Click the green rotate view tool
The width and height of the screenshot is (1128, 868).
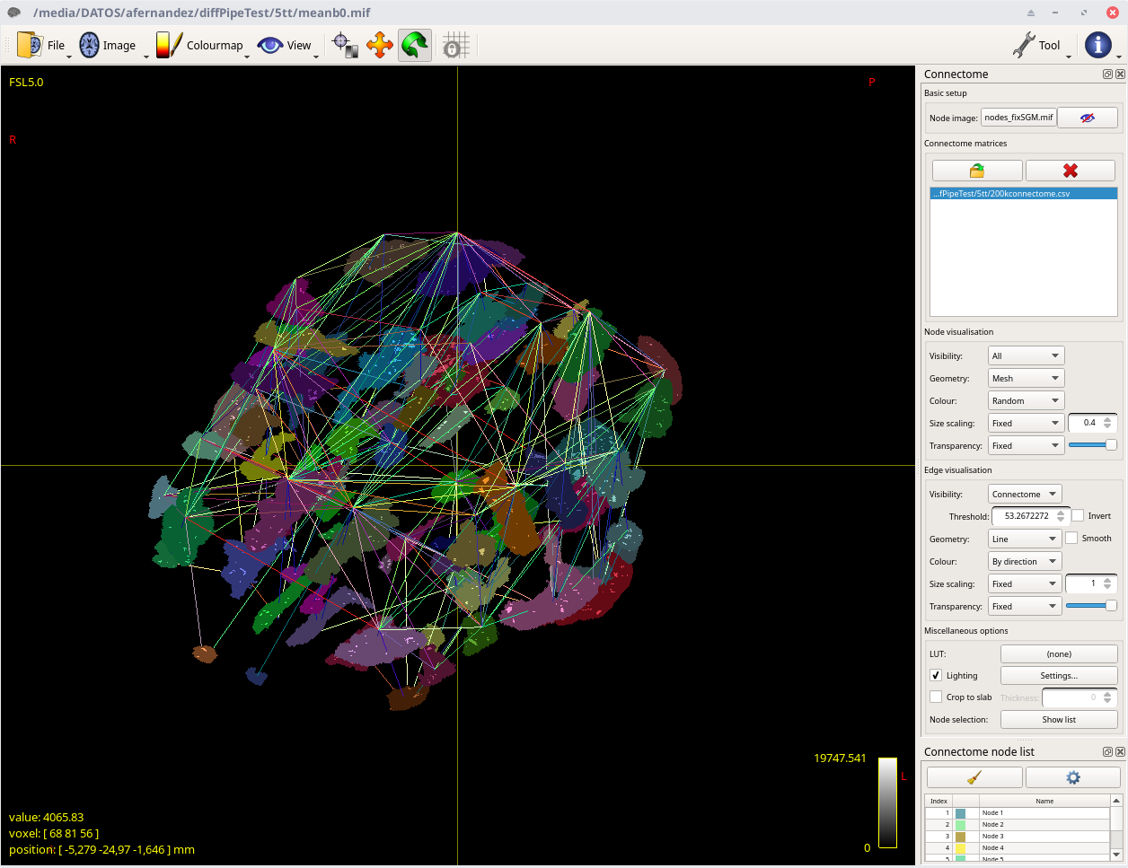coord(414,45)
